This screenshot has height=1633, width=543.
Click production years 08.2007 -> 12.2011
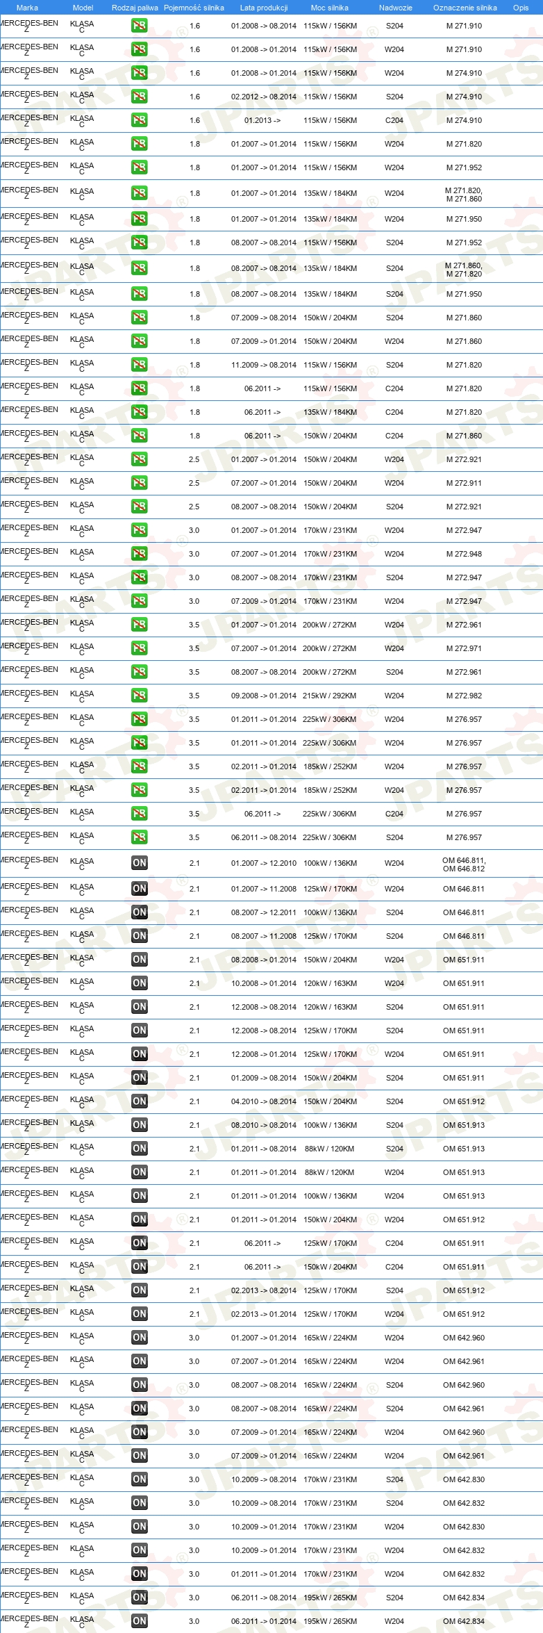point(264,912)
